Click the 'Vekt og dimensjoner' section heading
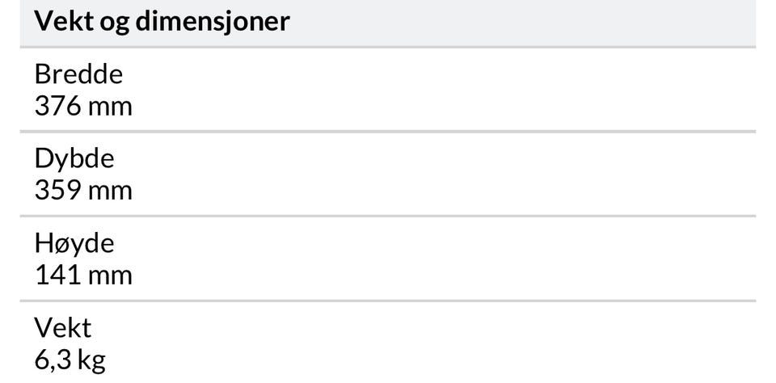776x383 pixels. coord(162,21)
